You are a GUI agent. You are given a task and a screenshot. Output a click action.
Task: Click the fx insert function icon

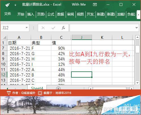[63, 28]
